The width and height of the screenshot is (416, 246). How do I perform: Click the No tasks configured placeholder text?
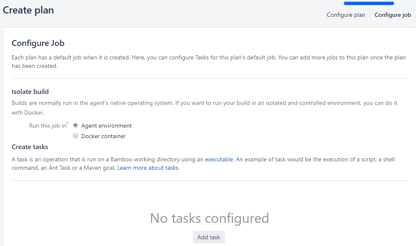pos(209,218)
